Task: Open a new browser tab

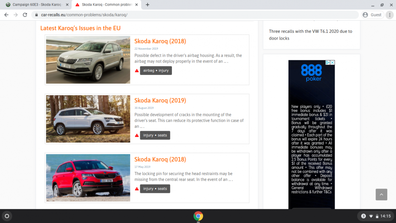Action: pos(147,4)
